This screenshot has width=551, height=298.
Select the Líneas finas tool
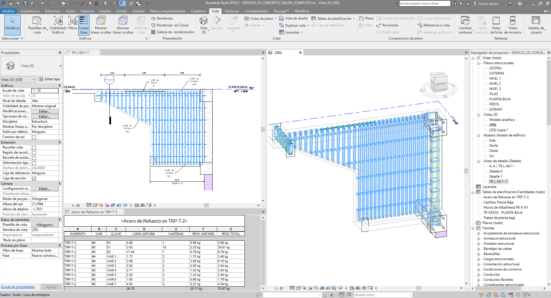point(84,25)
